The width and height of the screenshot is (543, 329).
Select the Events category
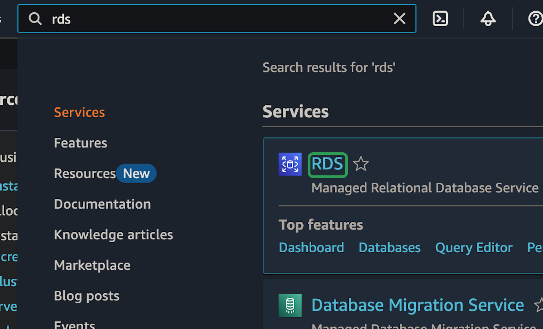75,324
